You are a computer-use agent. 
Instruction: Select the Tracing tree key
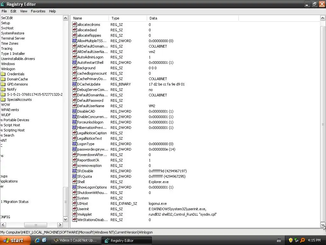pos(7,48)
